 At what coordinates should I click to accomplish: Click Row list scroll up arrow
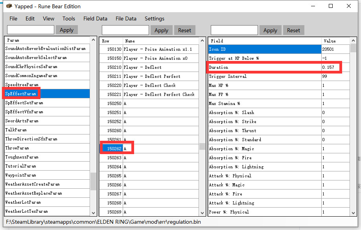[x=202, y=41]
